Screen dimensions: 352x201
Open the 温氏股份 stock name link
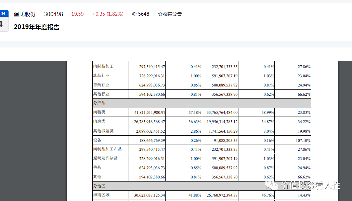(25, 14)
